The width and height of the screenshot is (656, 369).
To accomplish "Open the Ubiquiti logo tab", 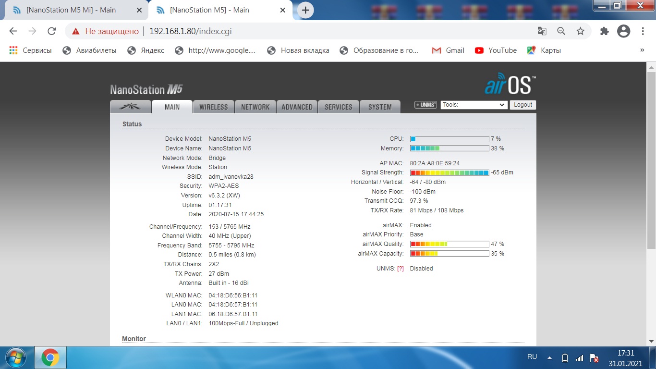I will point(131,107).
